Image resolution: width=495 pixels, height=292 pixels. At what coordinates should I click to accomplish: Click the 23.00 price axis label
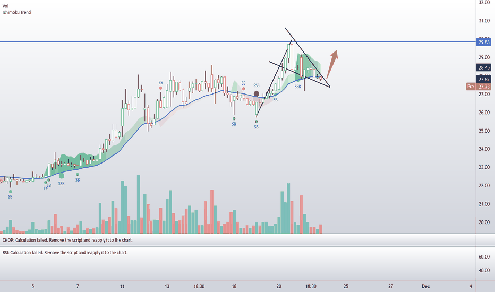pyautogui.click(x=484, y=167)
